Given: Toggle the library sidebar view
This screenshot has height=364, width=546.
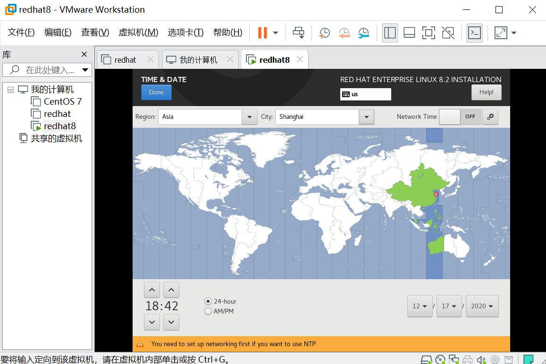Looking at the screenshot, I should (390, 33).
